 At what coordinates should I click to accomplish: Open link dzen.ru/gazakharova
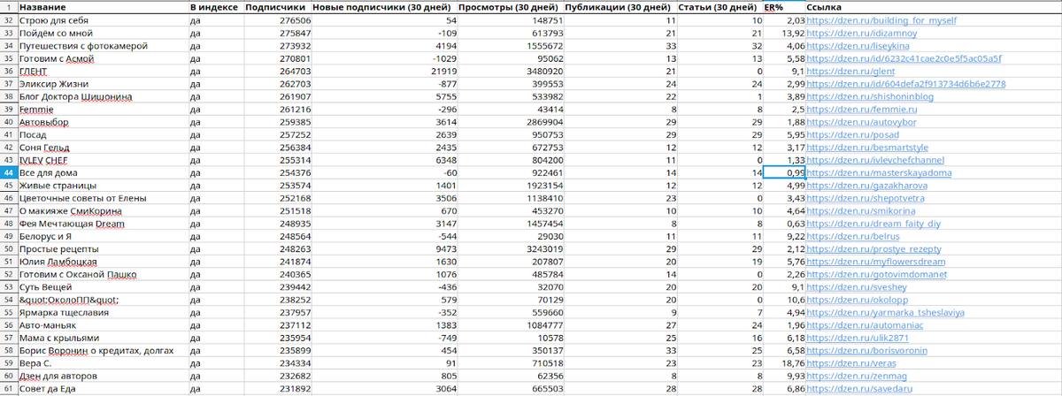866,186
